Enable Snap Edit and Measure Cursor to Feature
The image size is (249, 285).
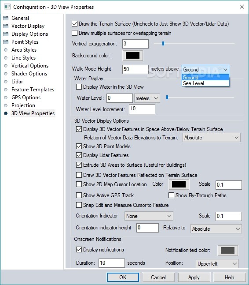(79, 205)
